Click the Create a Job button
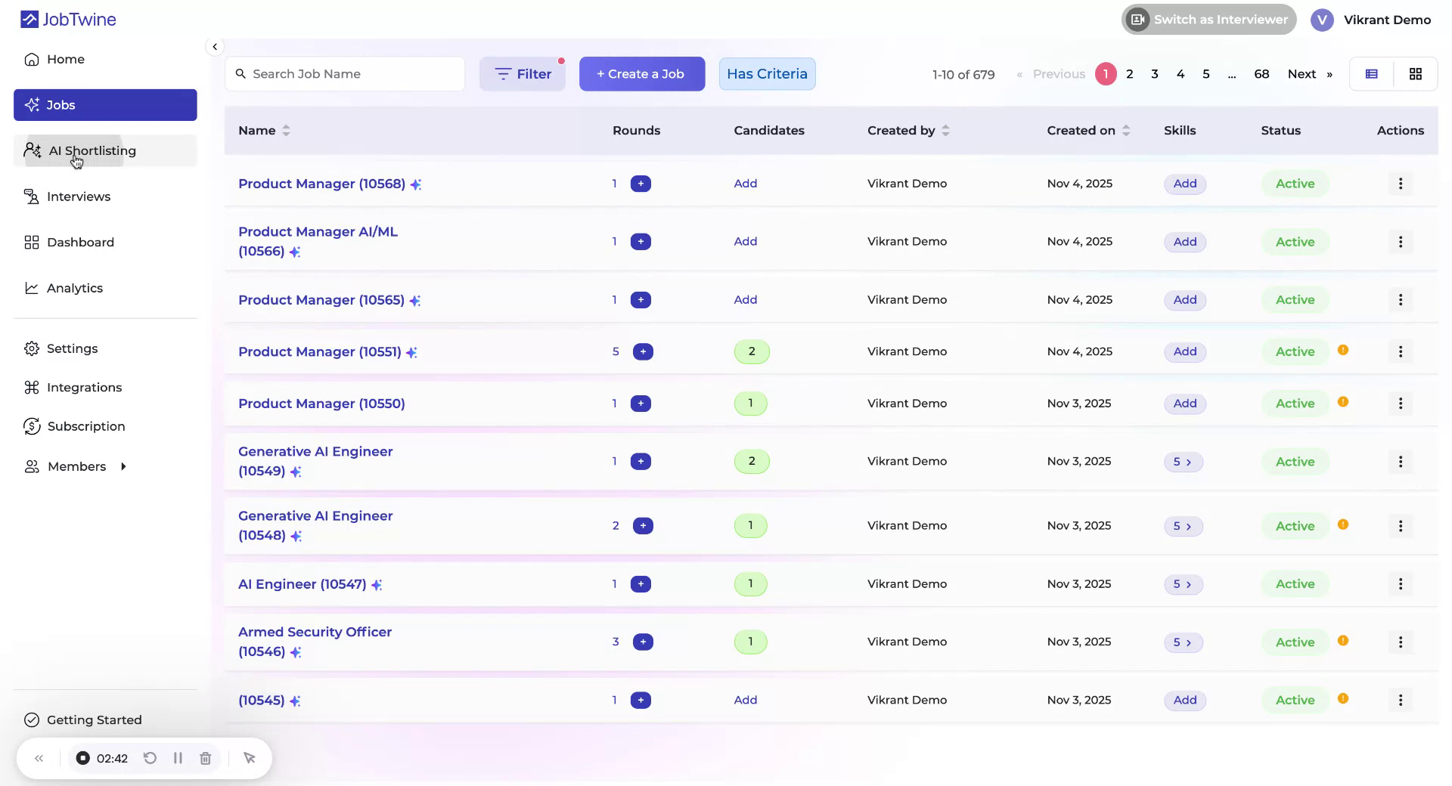 tap(641, 73)
